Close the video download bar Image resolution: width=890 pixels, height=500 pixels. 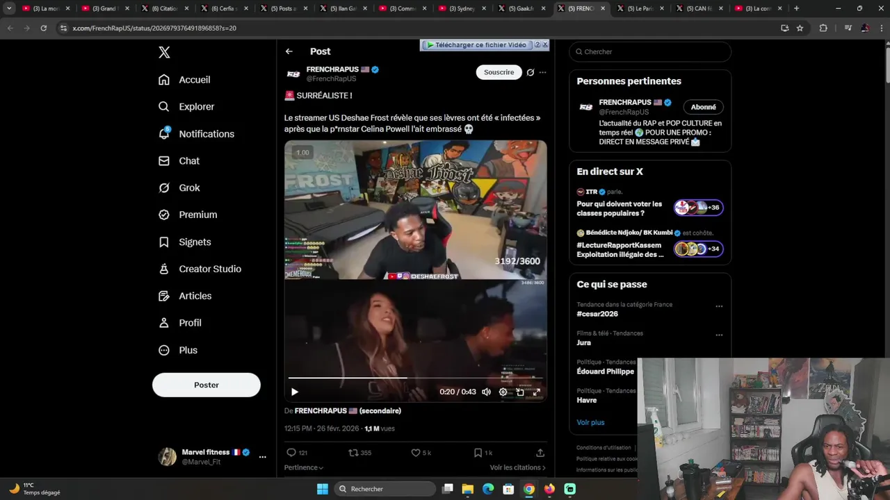pyautogui.click(x=545, y=44)
